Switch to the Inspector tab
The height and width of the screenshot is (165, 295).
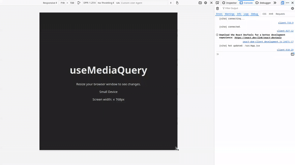pos(229,3)
